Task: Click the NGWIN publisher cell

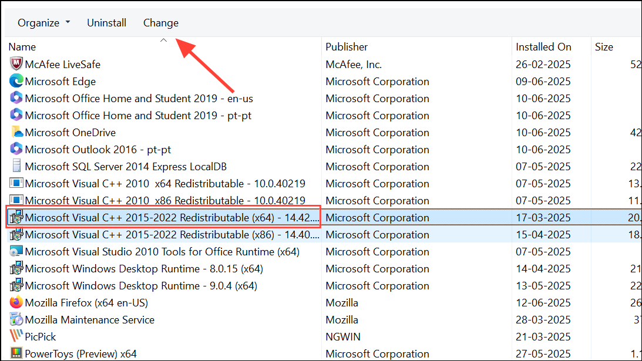Action: [343, 336]
